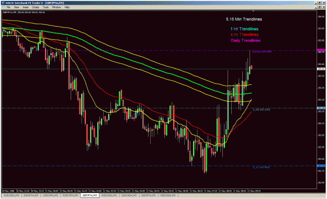Select the active GBPJPYm,M5 chart tab
Screen dimensions: 327x199
coord(89,195)
